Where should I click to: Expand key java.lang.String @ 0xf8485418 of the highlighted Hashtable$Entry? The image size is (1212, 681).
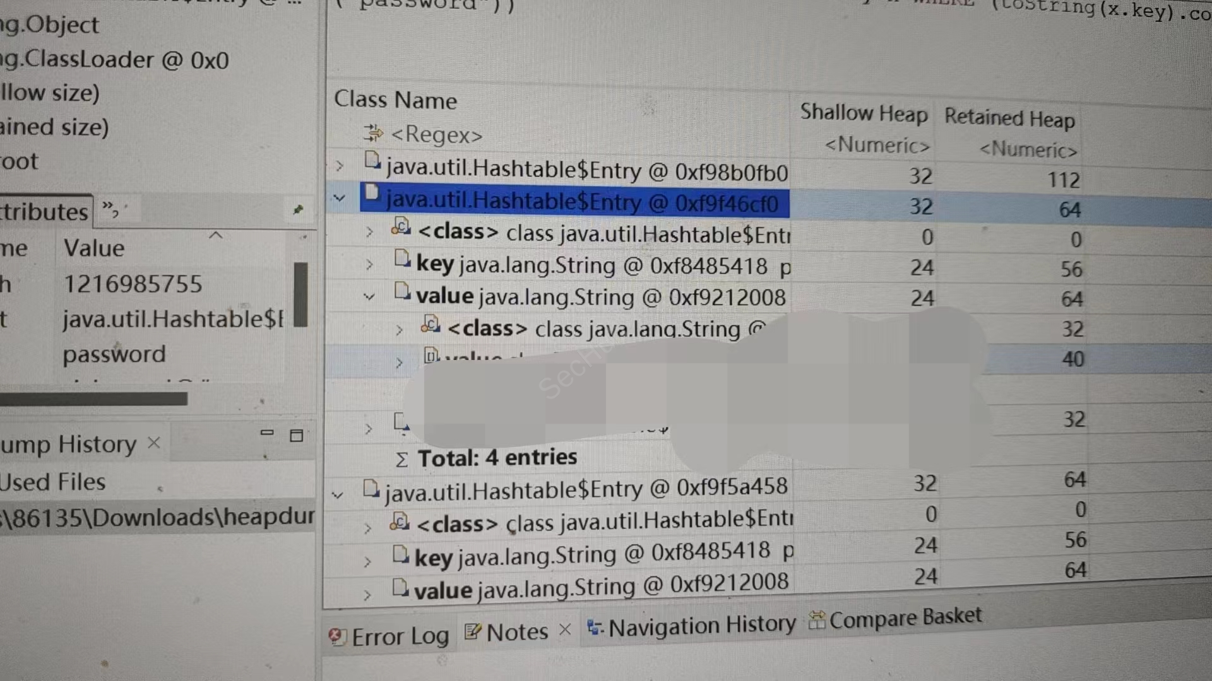click(369, 265)
